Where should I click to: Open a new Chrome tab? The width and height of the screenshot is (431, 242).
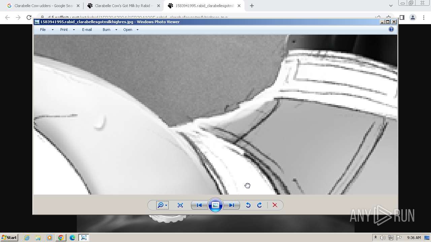(x=252, y=6)
